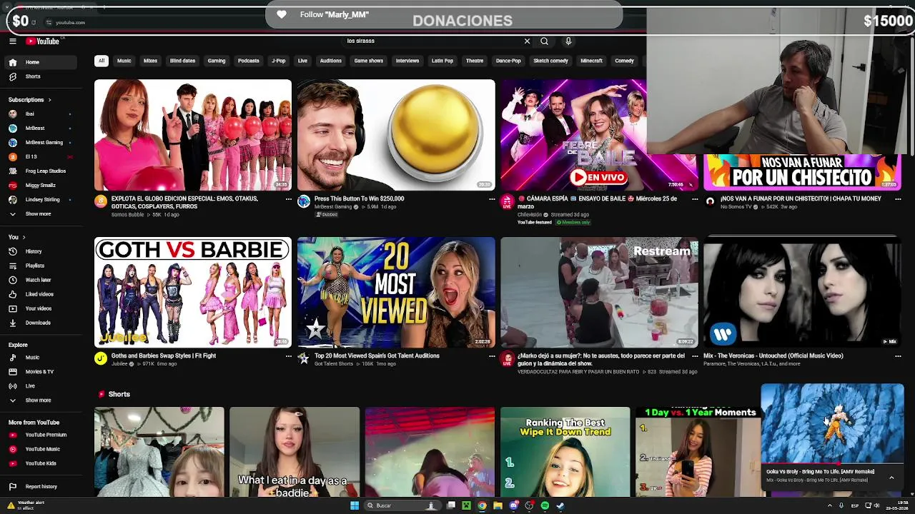Select the Comedy filter chip

click(x=624, y=61)
